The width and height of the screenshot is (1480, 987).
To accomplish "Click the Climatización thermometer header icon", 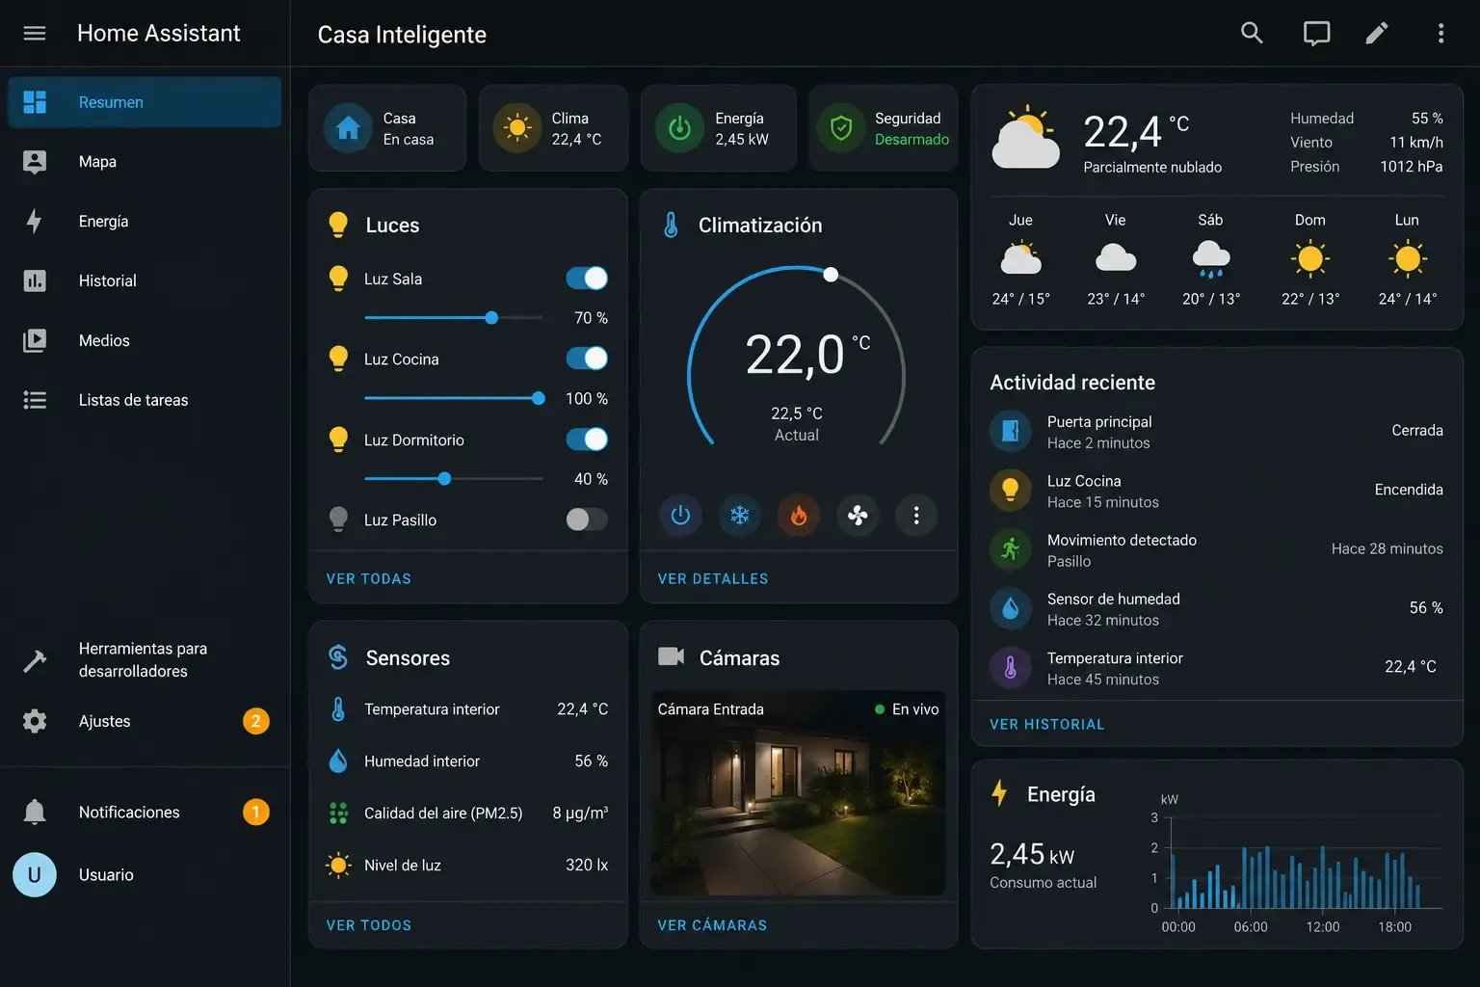I will tap(672, 226).
